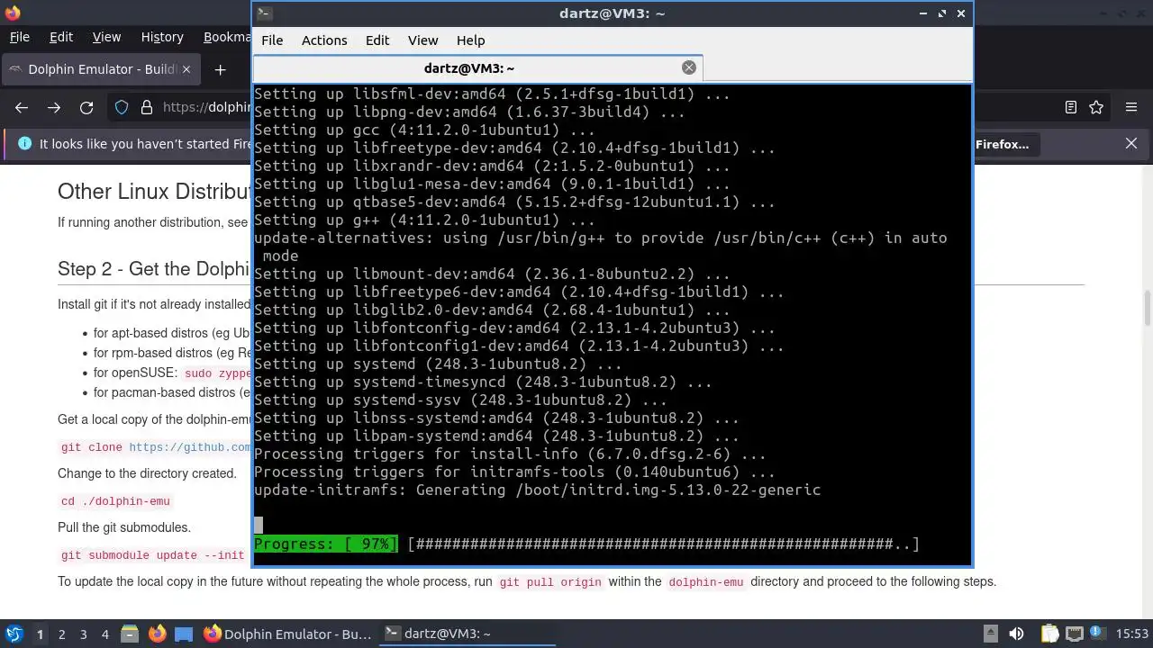Open Firefox Edit menu
This screenshot has height=648, width=1153.
click(61, 37)
